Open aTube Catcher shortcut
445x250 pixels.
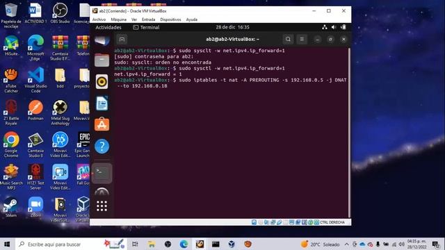(11, 81)
